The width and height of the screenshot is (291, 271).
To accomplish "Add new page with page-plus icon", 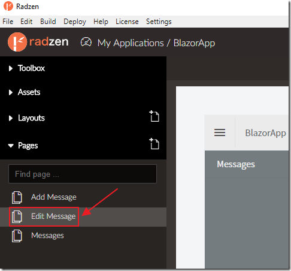I will (x=154, y=144).
